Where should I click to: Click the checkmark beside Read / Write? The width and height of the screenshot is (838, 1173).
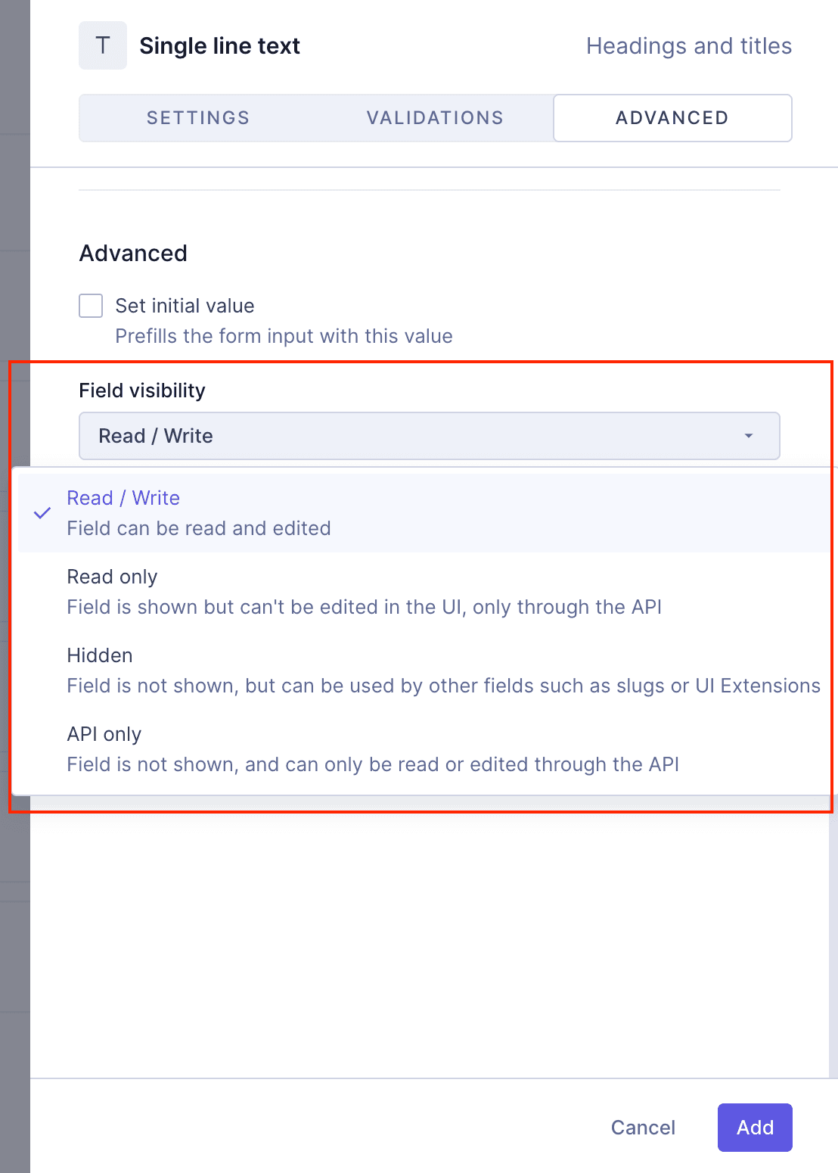pyautogui.click(x=42, y=513)
